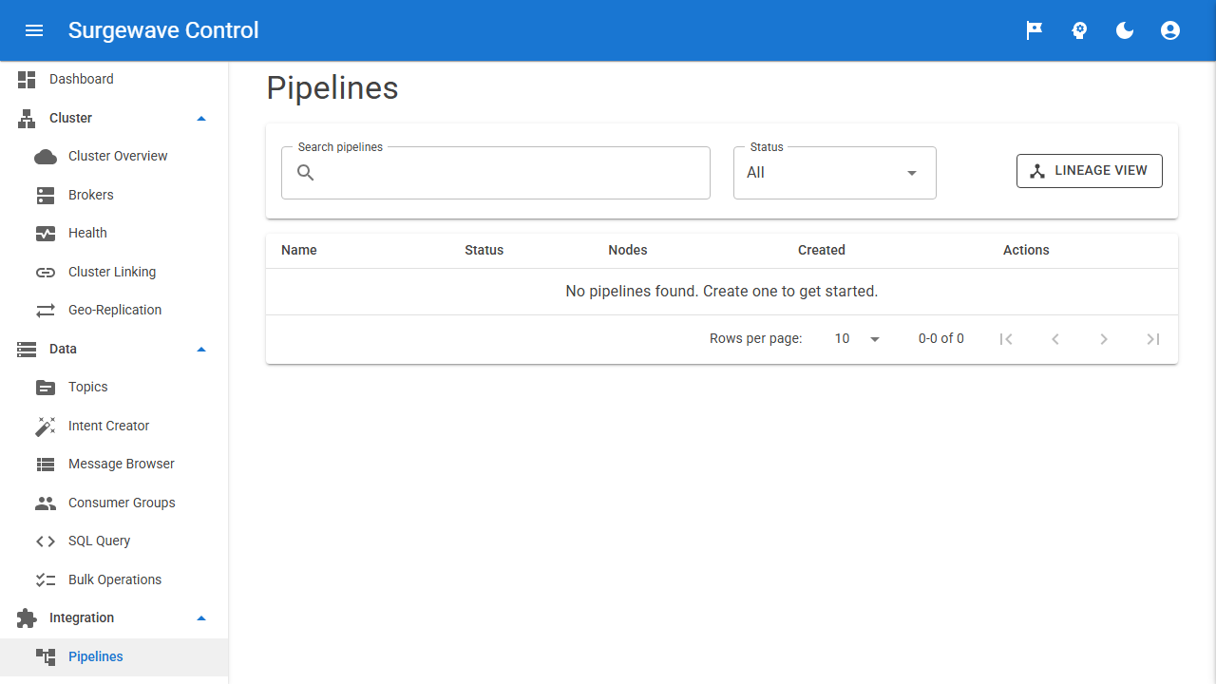The image size is (1216, 684).
Task: Open the hamburger navigation menu
Action: pyautogui.click(x=34, y=30)
